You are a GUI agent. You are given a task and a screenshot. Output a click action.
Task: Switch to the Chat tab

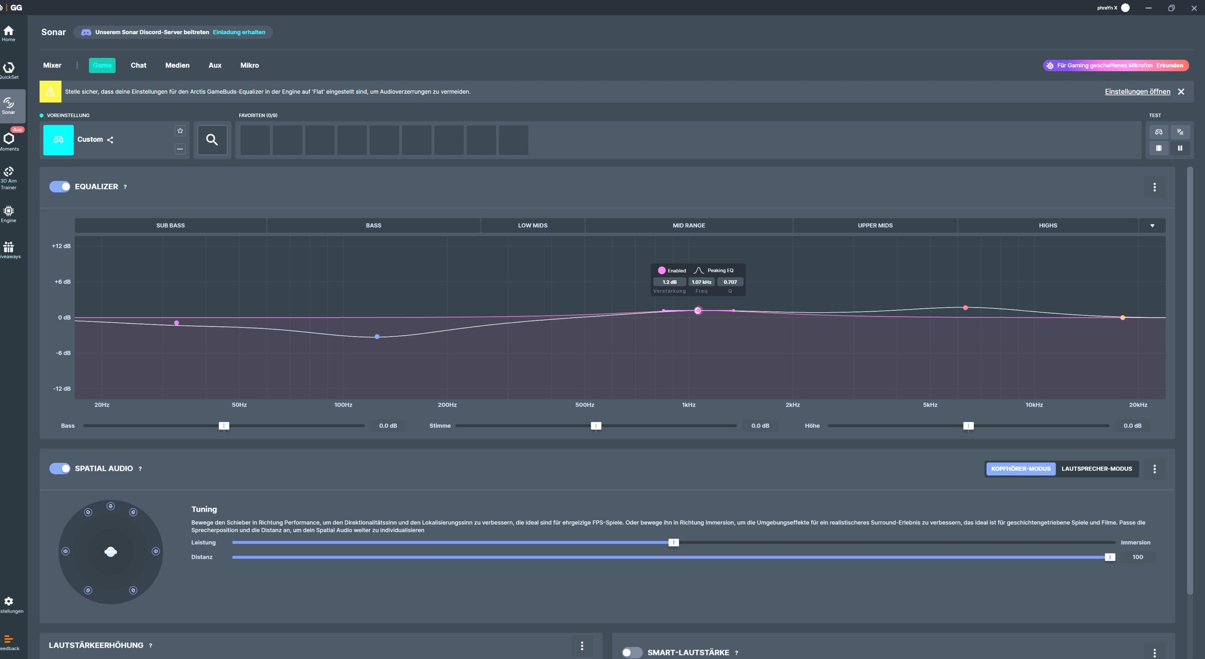pos(139,65)
